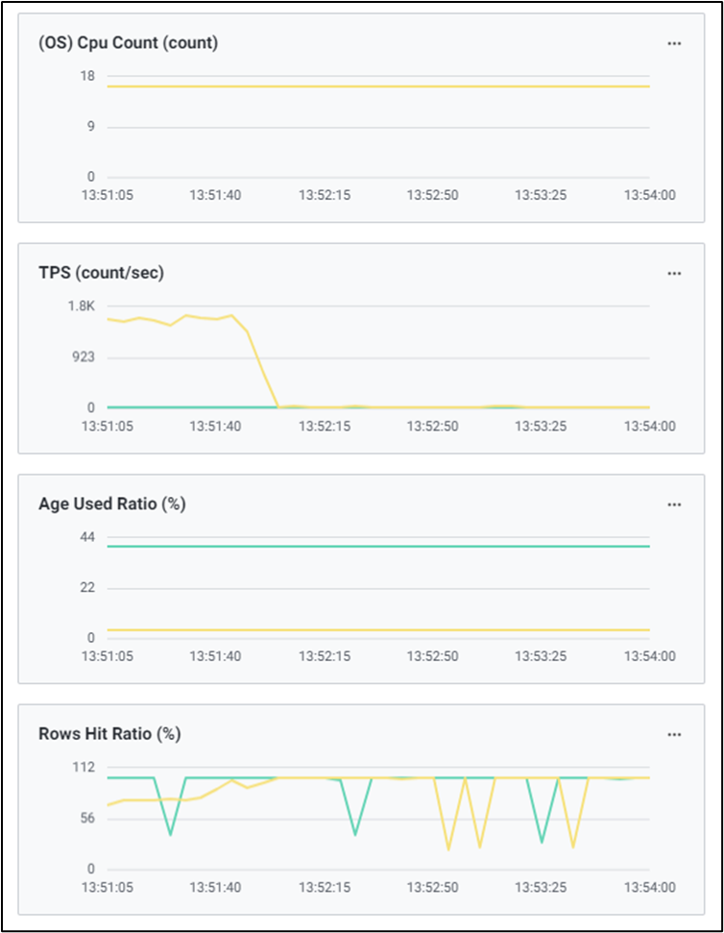
Task: Click the 44 y-axis label on the Age Used Ratio chart
Action: click(x=87, y=537)
